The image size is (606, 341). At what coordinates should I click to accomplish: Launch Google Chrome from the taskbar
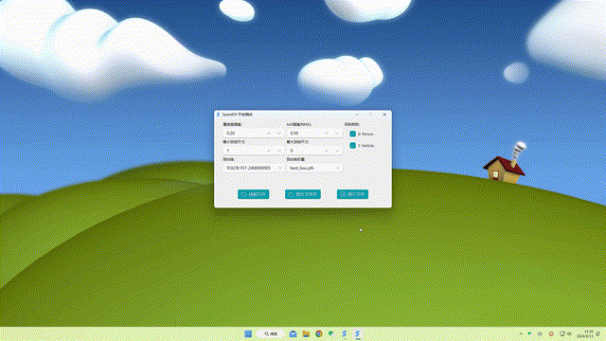[319, 333]
